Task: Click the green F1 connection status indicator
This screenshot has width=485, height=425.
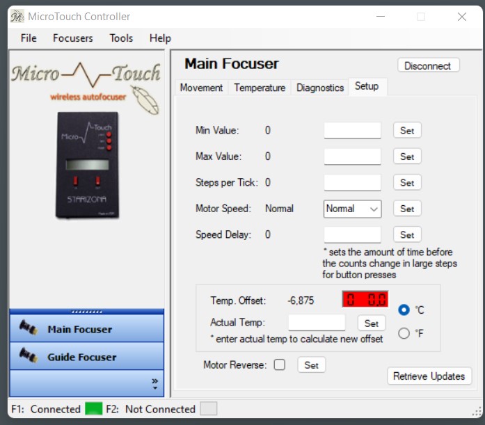Action: pos(94,408)
